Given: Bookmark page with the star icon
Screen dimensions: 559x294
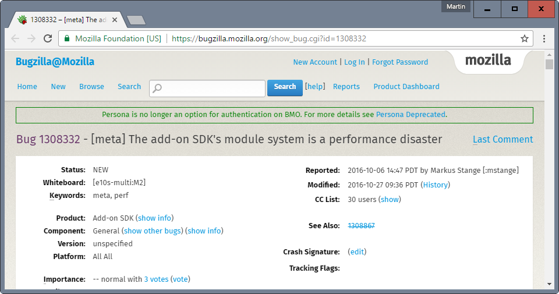Looking at the screenshot, I should point(525,38).
